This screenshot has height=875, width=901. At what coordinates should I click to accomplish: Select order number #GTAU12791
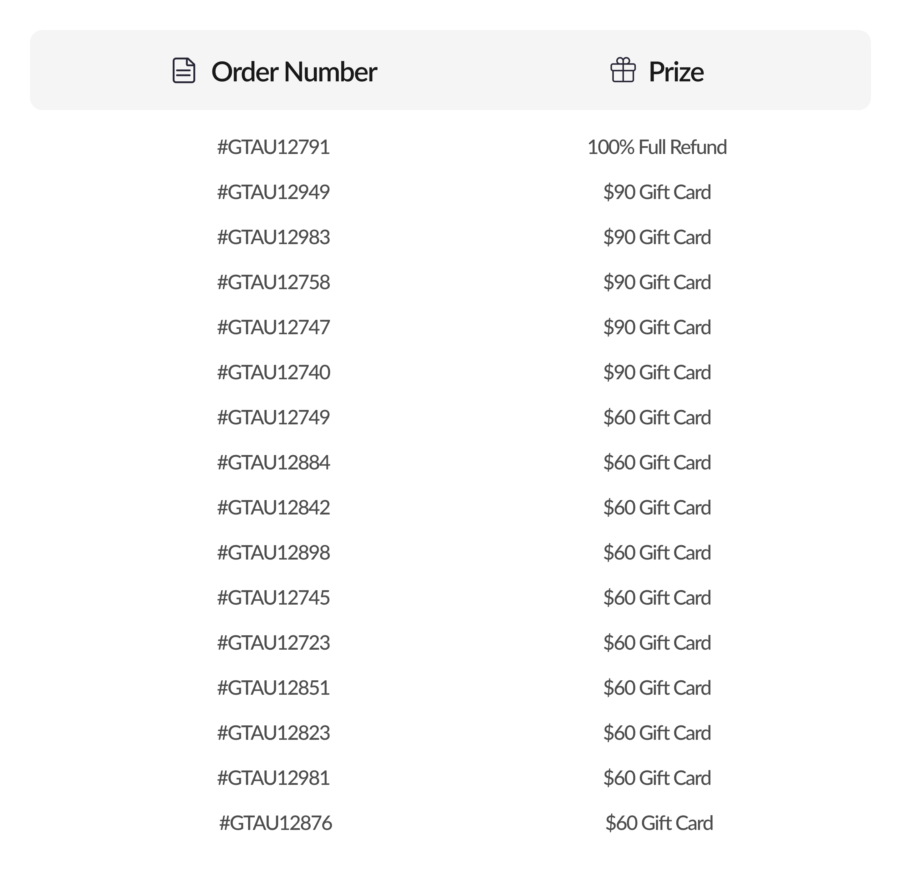pyautogui.click(x=273, y=147)
